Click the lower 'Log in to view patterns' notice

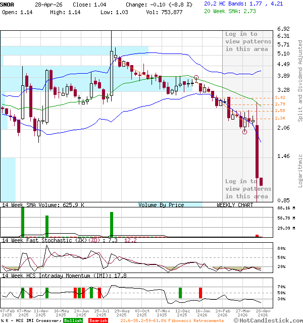248,189
